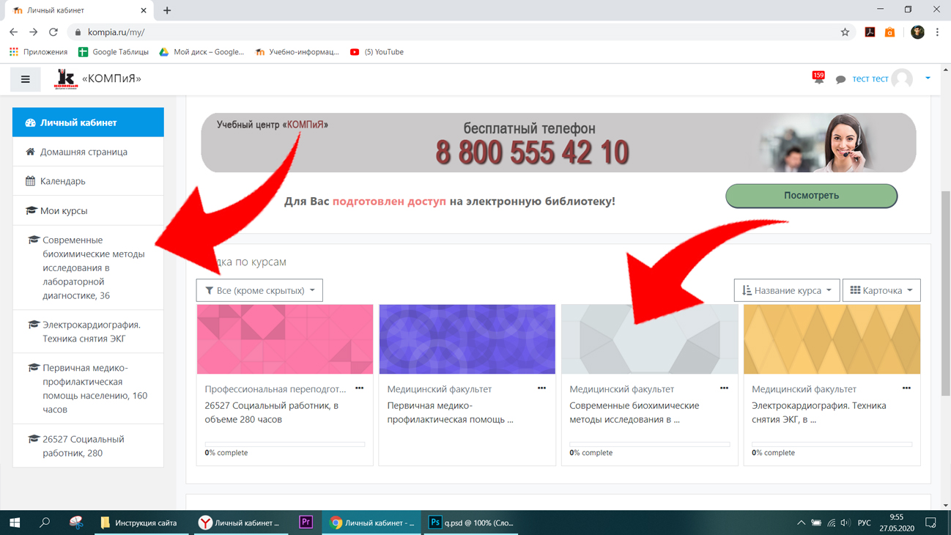Open Электрокардиография sidebar course

click(88, 331)
